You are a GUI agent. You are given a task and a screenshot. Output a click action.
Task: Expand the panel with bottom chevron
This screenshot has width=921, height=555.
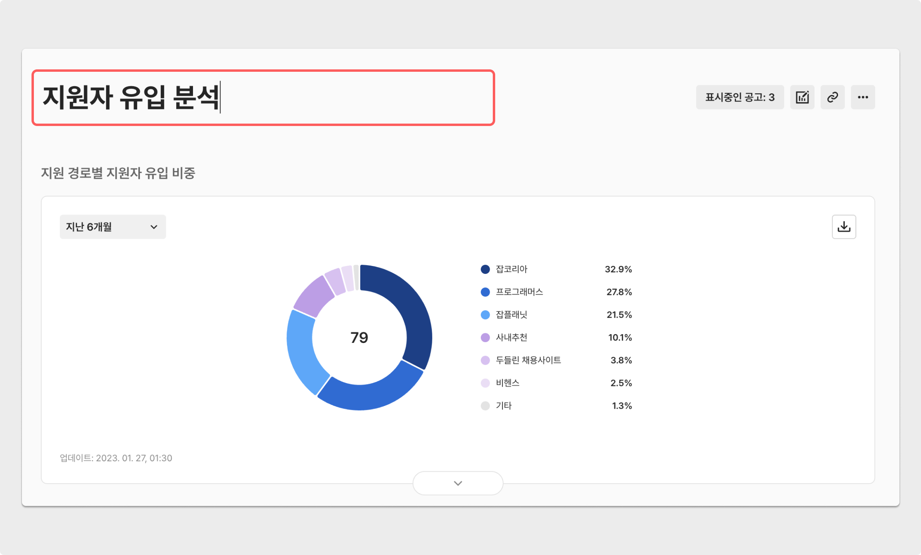[458, 483]
